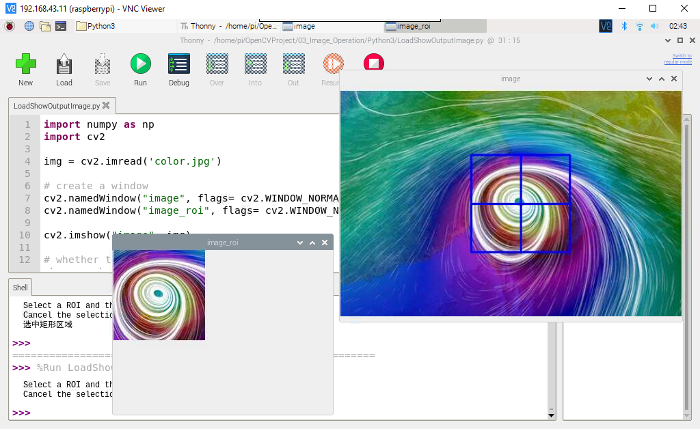The height and width of the screenshot is (429, 700).
Task: Select the LoadShowOutputImage.py editor tab
Action: click(x=57, y=106)
